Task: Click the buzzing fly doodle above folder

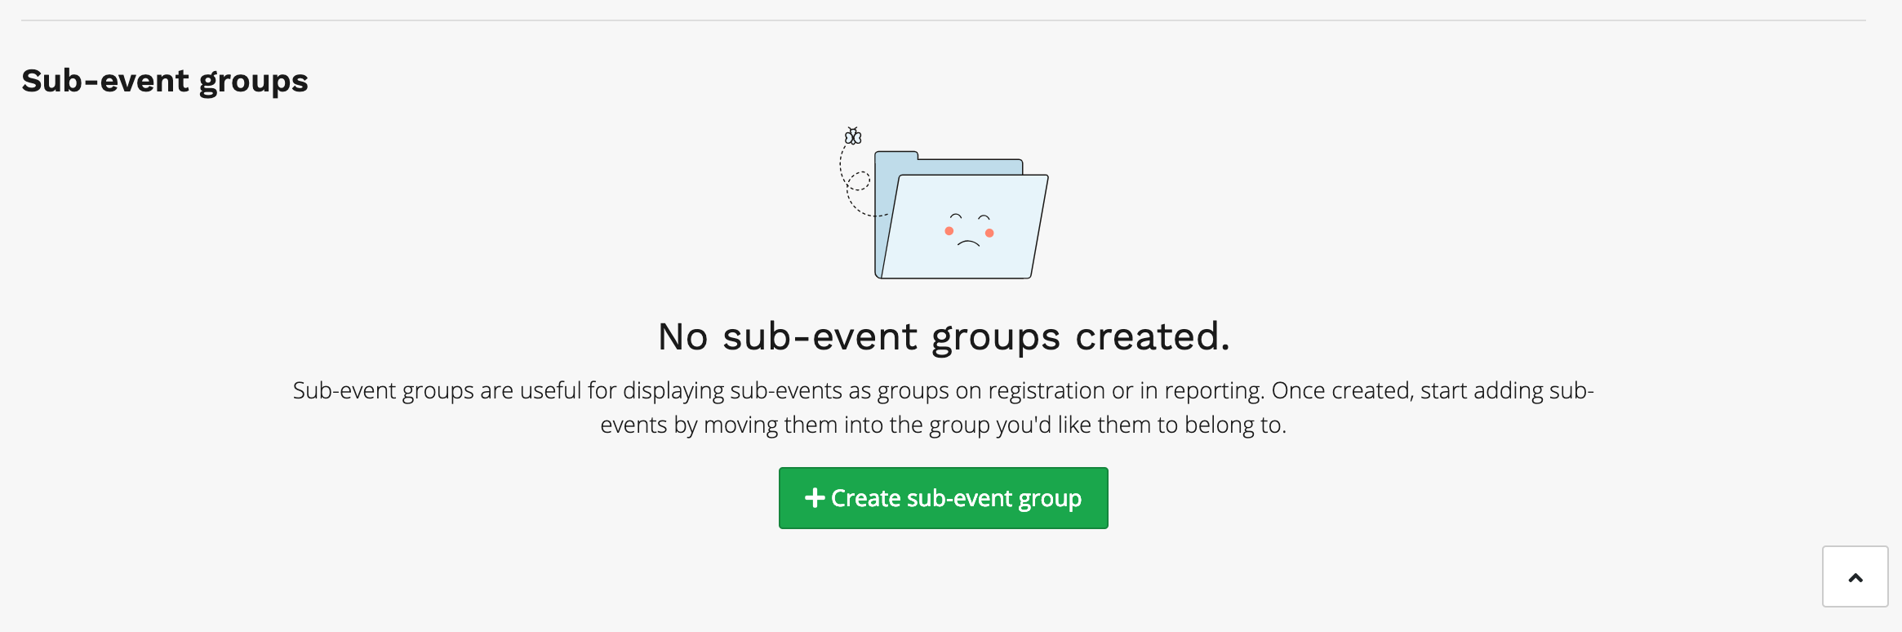Action: 853,136
